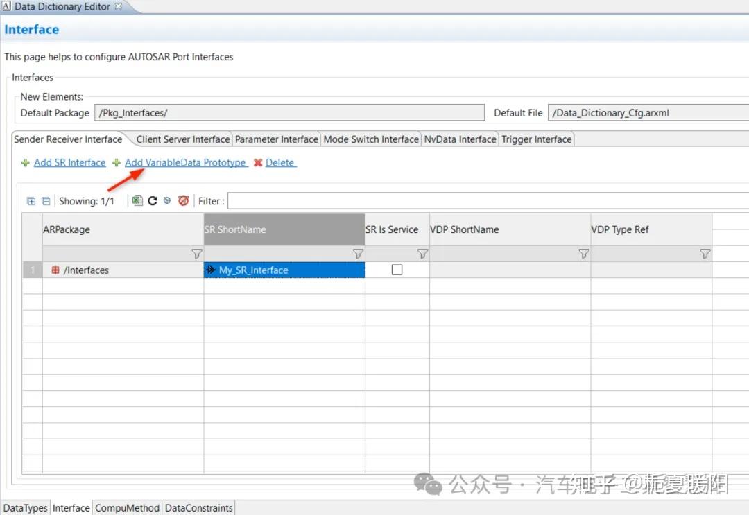Check the checkbox in the SR Is Service column

(x=396, y=270)
